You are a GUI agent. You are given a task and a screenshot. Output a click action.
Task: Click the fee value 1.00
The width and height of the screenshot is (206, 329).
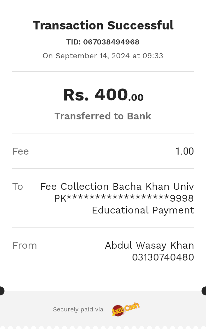[184, 151]
